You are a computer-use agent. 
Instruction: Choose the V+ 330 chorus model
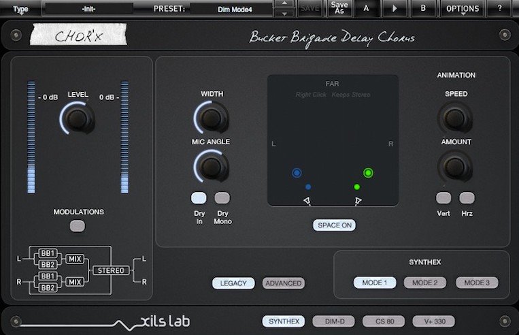click(x=433, y=321)
